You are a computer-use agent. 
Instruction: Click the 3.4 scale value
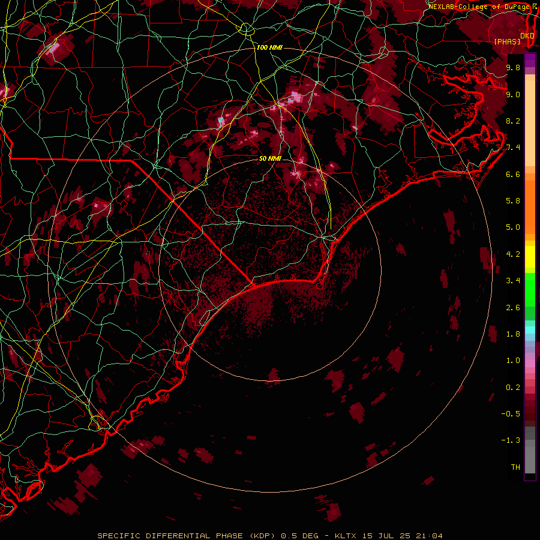[x=513, y=281]
